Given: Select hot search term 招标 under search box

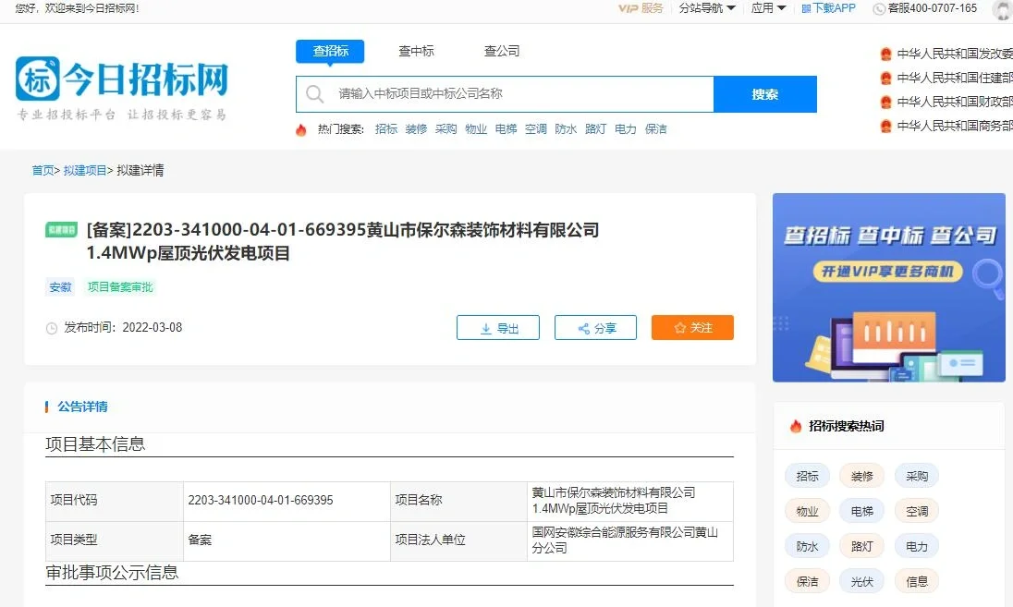Looking at the screenshot, I should point(386,129).
